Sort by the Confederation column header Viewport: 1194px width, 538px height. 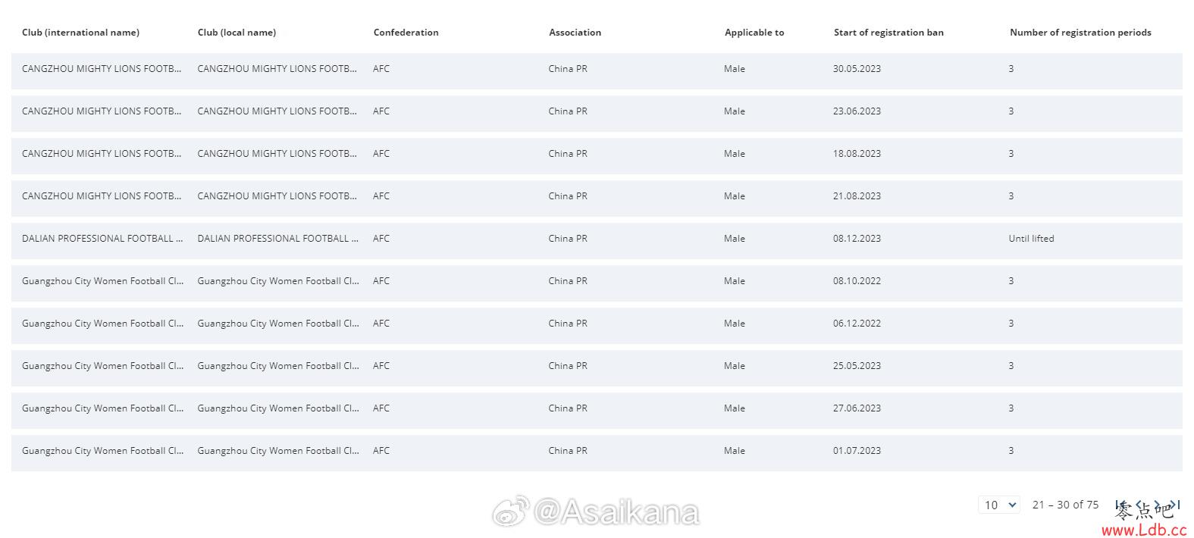406,33
